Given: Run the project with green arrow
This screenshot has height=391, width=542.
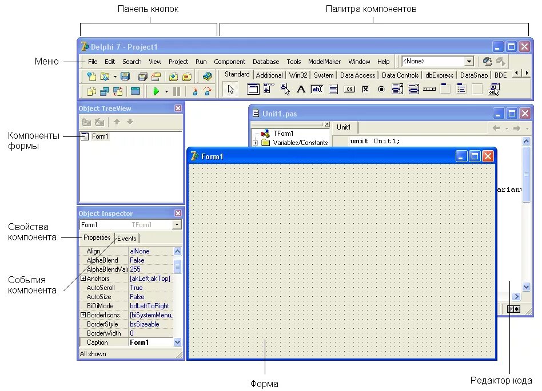Looking at the screenshot, I should coord(156,91).
